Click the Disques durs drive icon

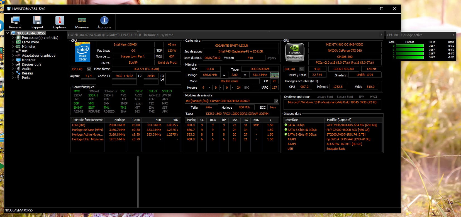tap(18, 64)
